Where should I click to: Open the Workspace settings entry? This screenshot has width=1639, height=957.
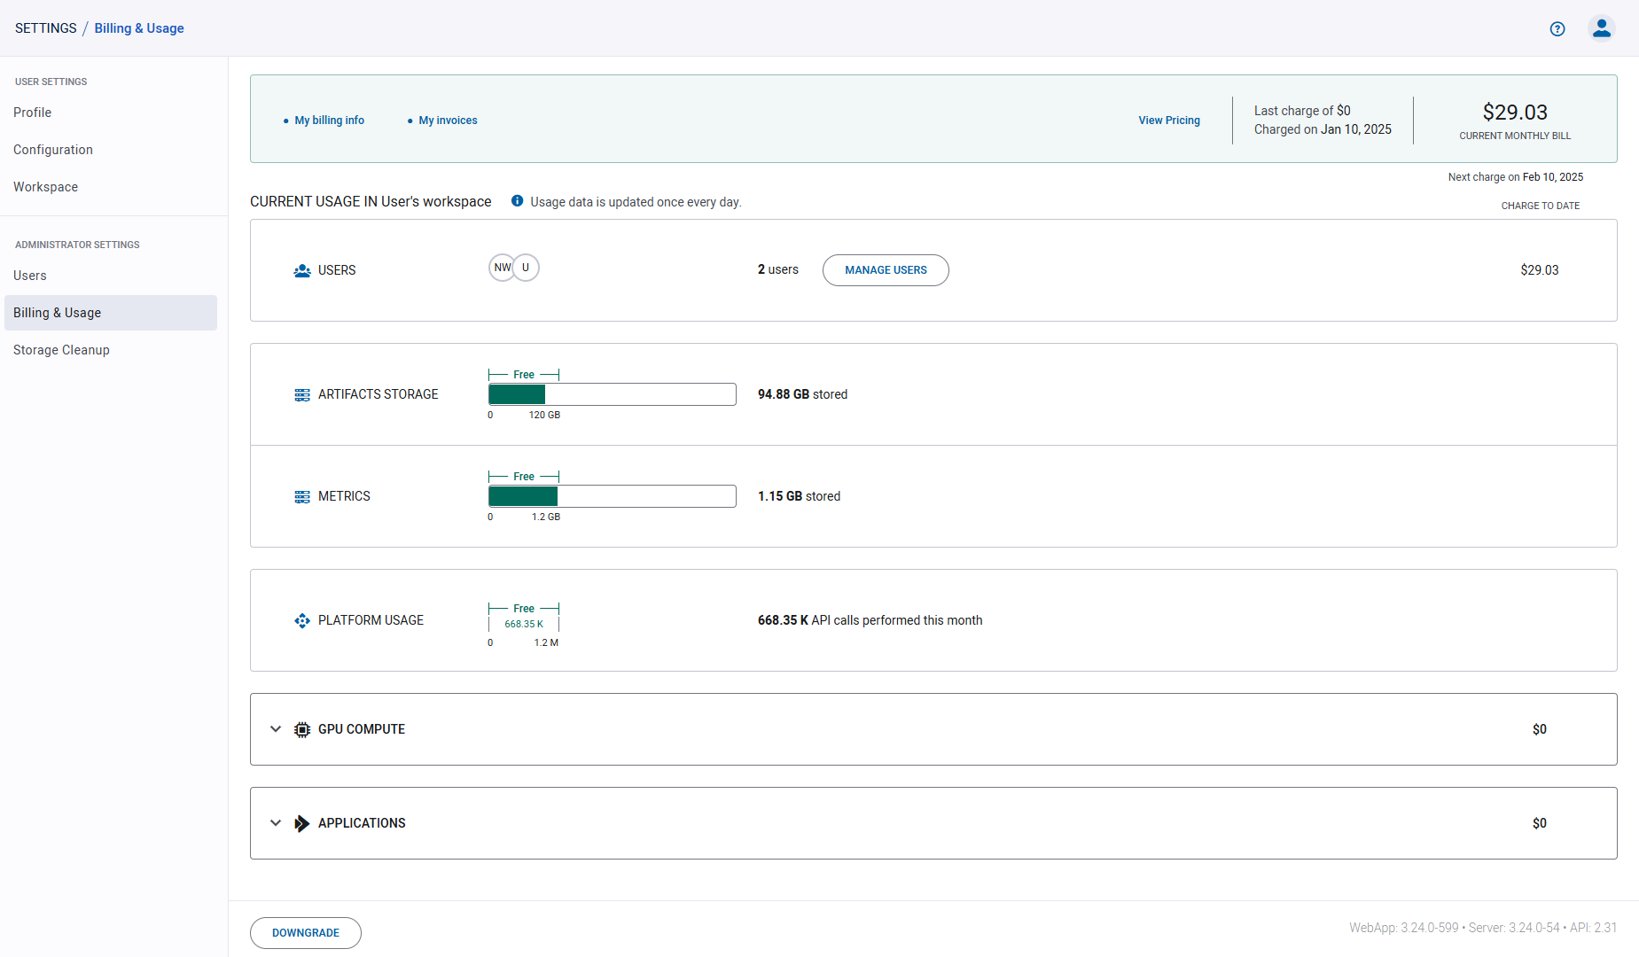click(x=45, y=187)
